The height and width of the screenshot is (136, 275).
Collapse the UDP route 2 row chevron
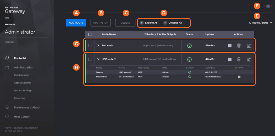click(98, 59)
